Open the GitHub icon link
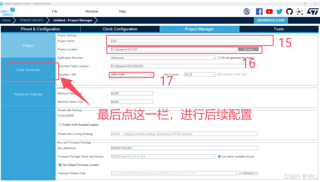Viewport: 320px width, 182px height. coord(289,11)
